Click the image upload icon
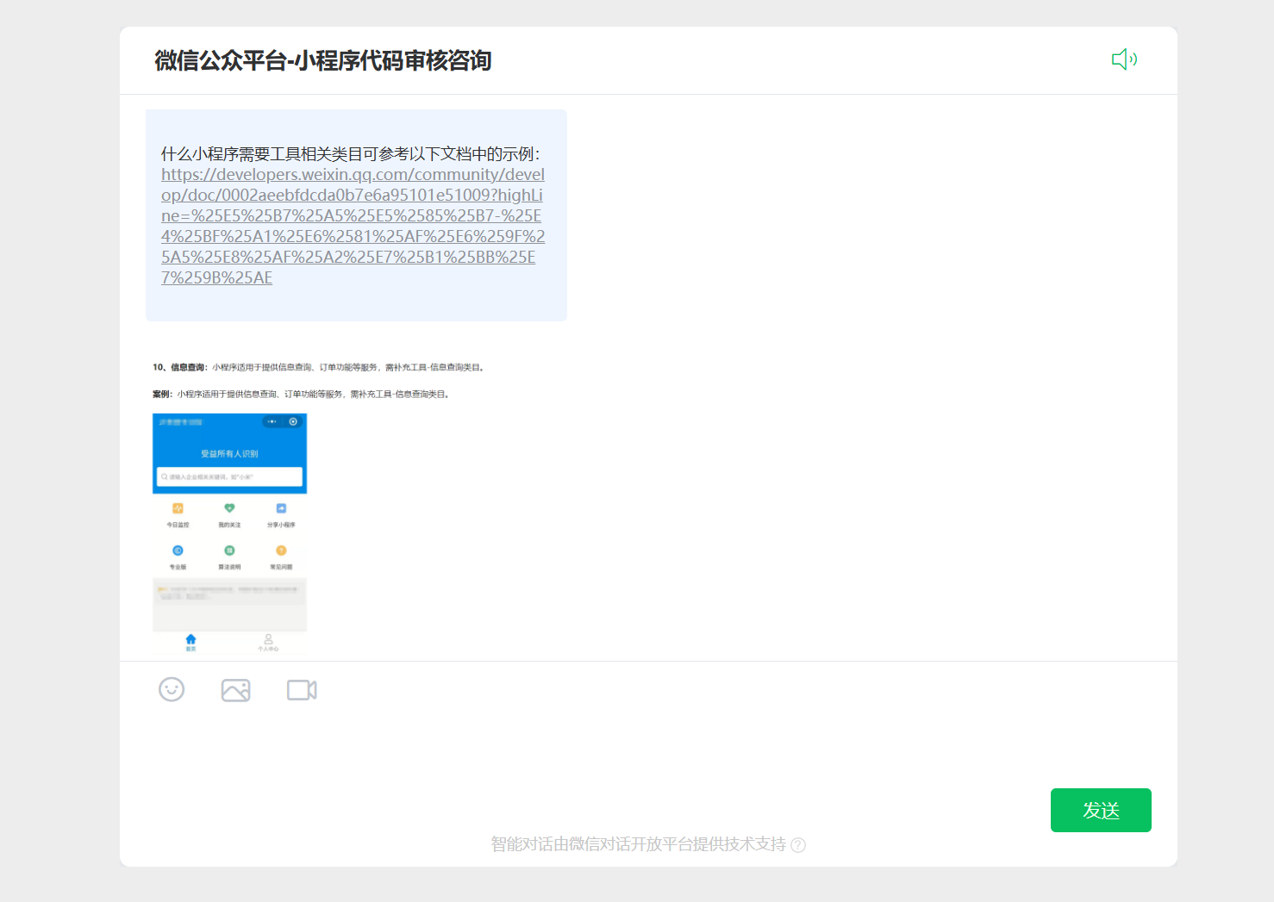1274x902 pixels. (x=236, y=689)
